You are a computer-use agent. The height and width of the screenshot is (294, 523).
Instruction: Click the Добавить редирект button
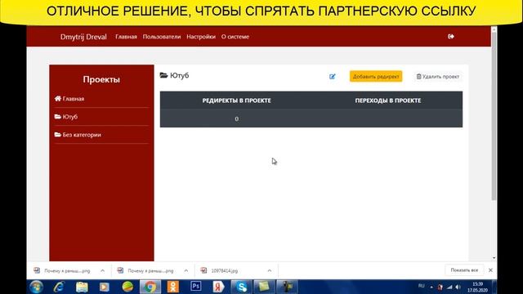click(376, 76)
